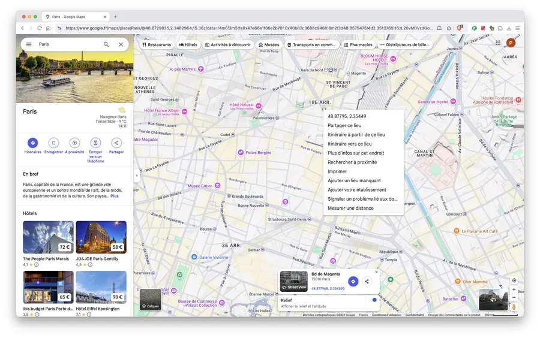Click the Street View pegman icon
540x338 pixels.
514,307
